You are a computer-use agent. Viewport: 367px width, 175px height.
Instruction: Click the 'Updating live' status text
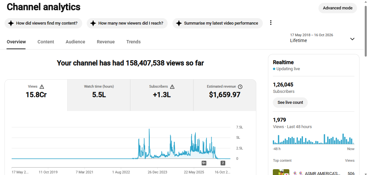pos(288,69)
